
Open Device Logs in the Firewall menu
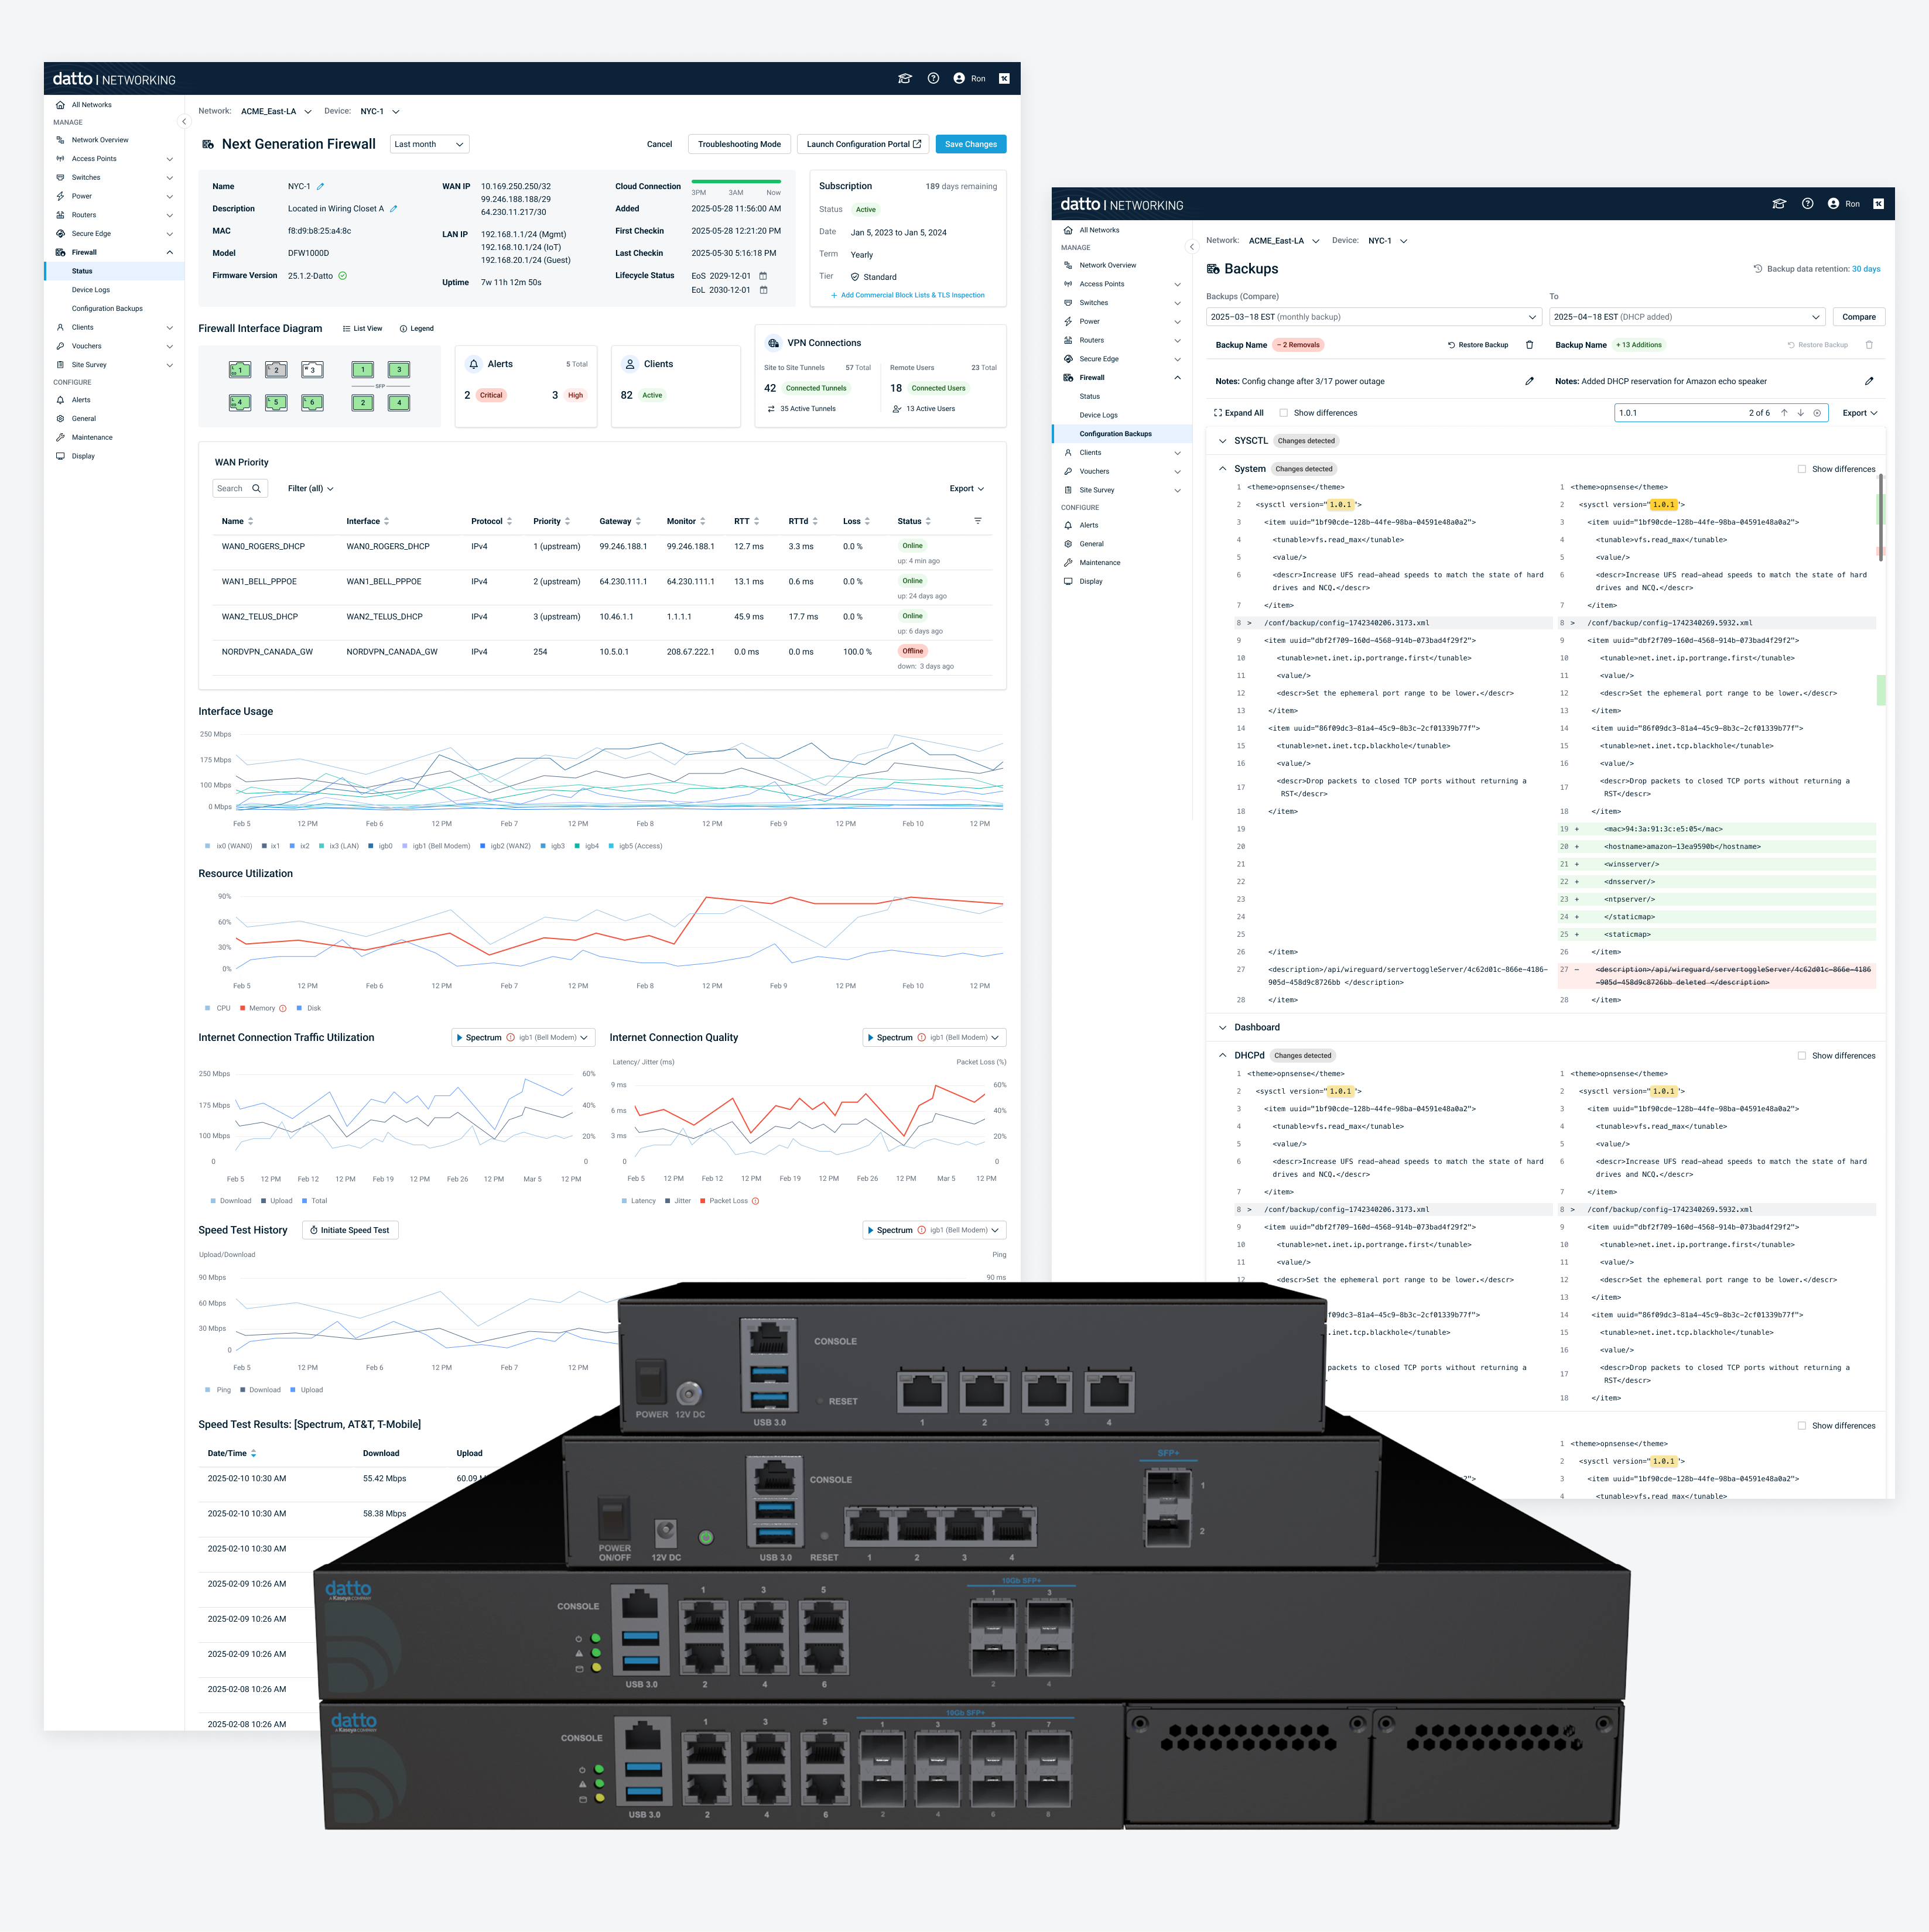point(91,290)
